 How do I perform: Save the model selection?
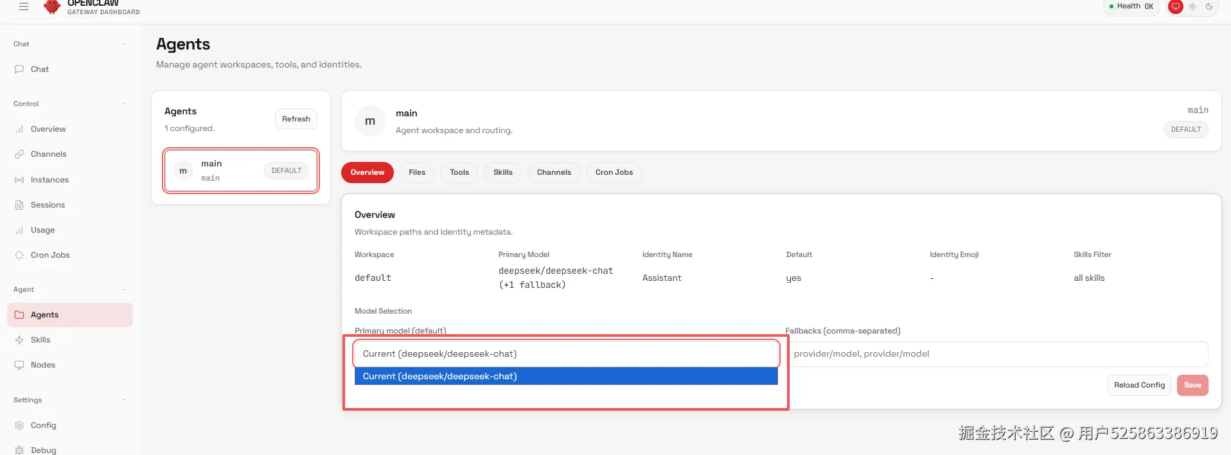click(x=1192, y=386)
